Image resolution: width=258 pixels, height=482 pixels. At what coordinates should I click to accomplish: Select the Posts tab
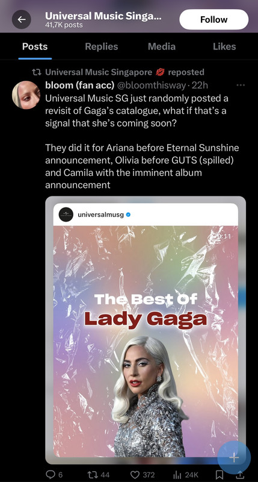pos(35,46)
